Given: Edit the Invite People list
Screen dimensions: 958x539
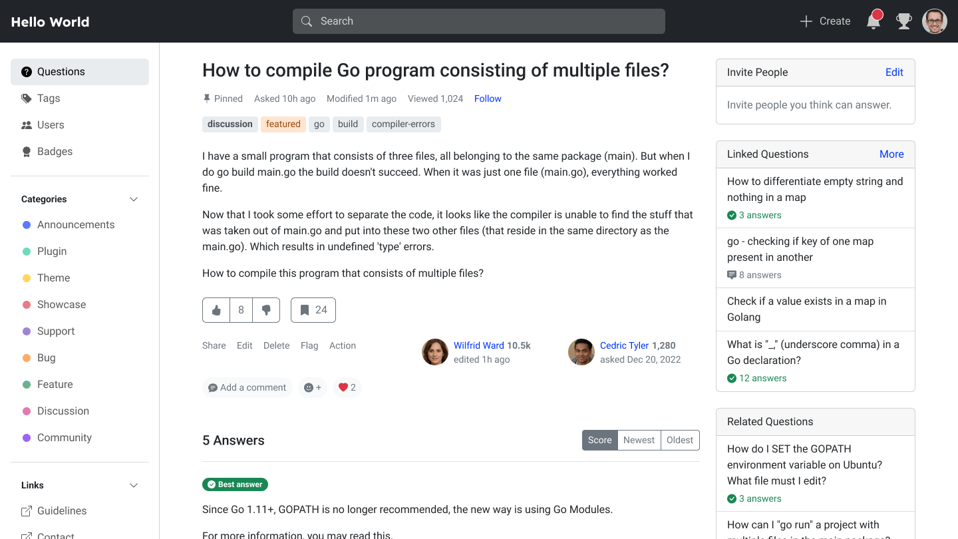Looking at the screenshot, I should tap(894, 72).
